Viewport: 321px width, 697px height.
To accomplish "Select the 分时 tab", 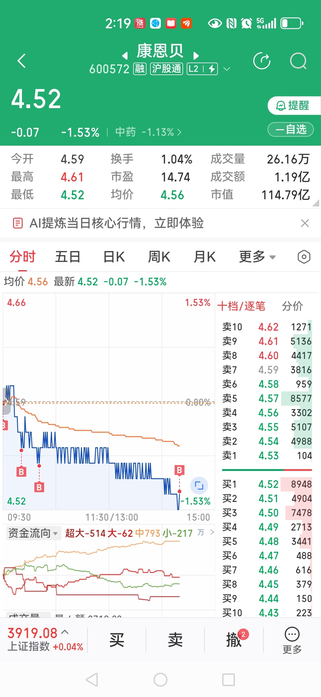I will (23, 257).
